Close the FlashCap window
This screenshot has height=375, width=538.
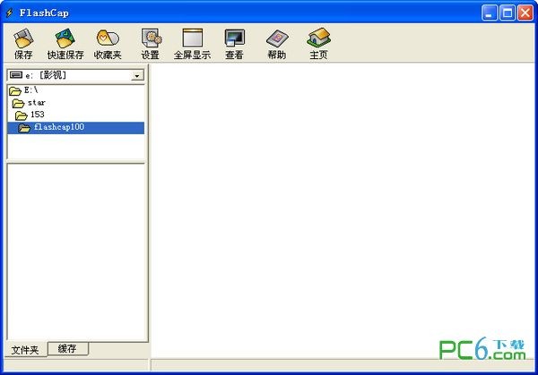coord(525,13)
